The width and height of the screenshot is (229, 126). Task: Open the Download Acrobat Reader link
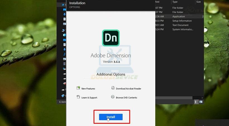pyautogui.click(x=128, y=89)
